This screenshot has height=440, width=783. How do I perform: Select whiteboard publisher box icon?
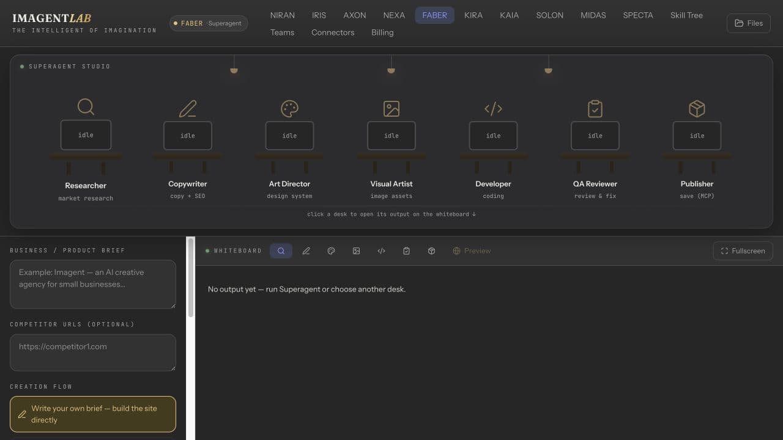click(x=431, y=251)
